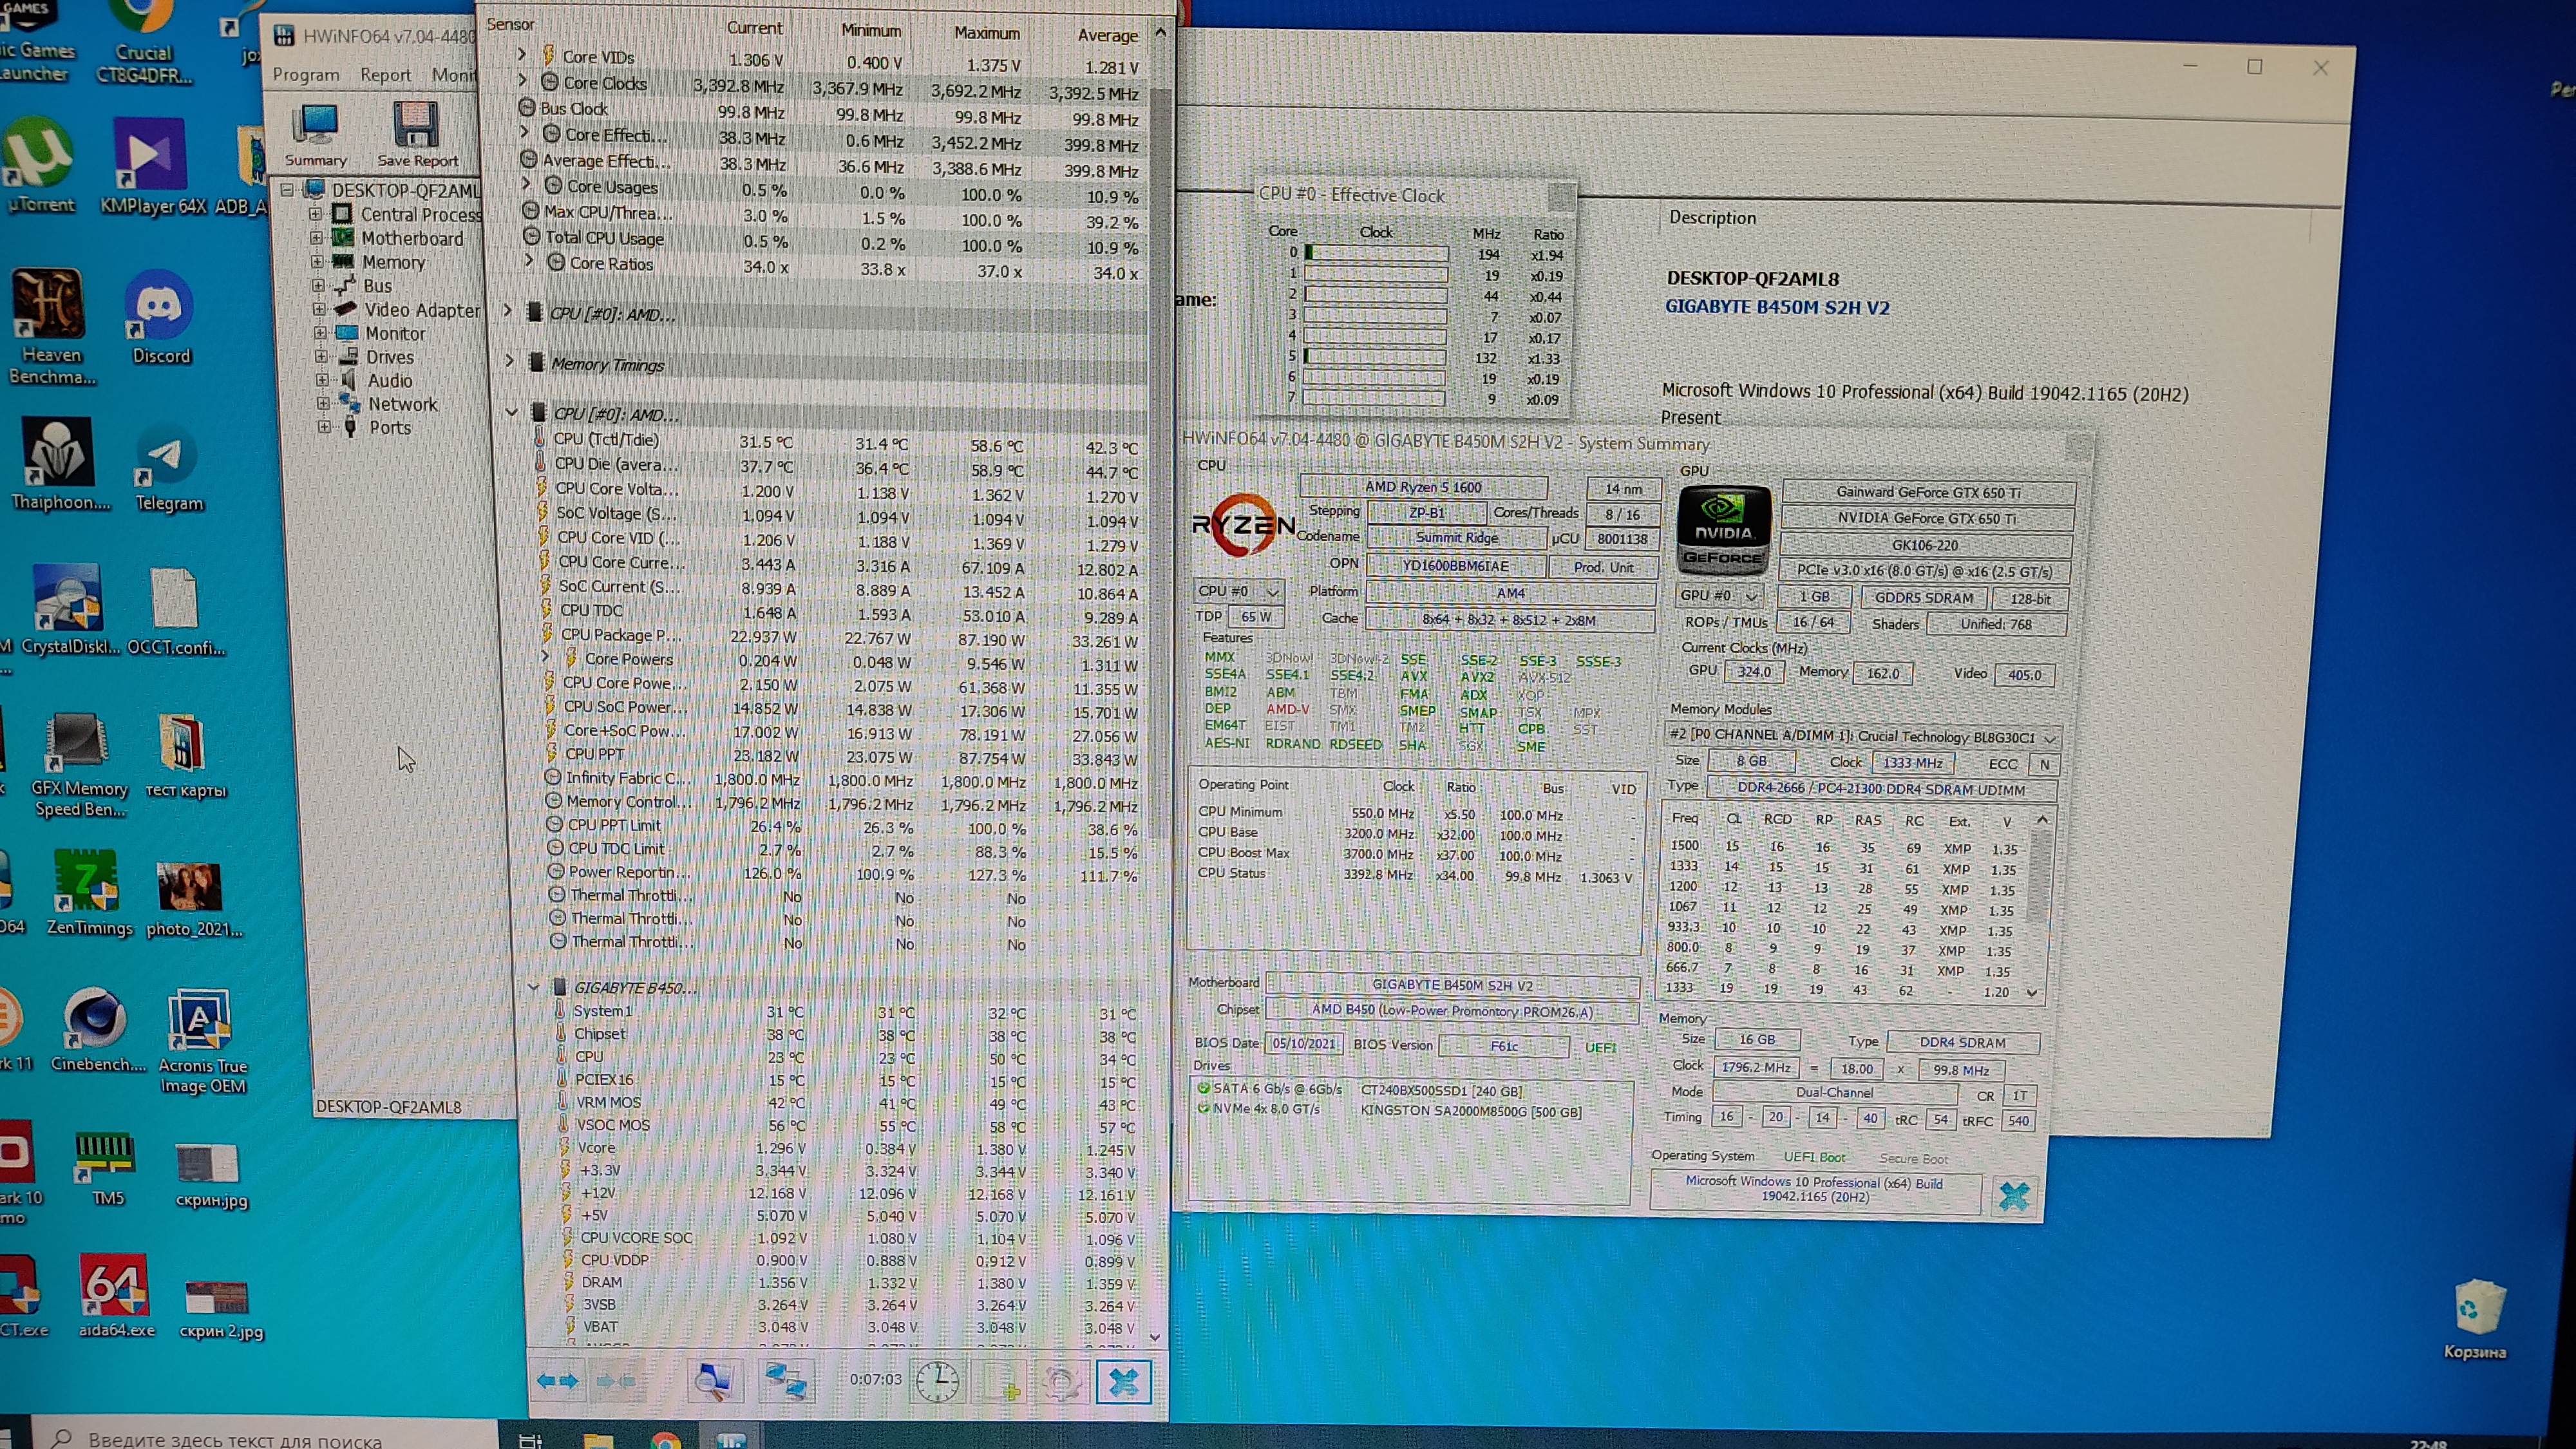The height and width of the screenshot is (1449, 2576).
Task: Expand the Core Clocks sensor row
Action: [523, 82]
